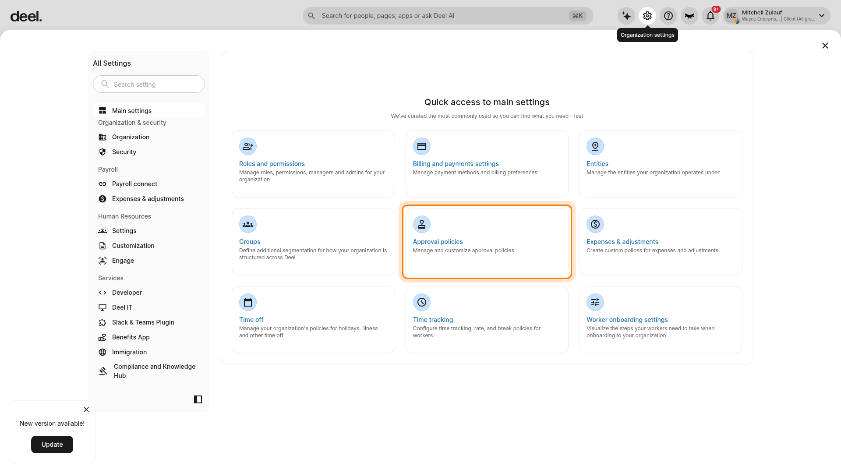841x473 pixels.
Task: Open Security settings in sidebar
Action: tap(149, 152)
